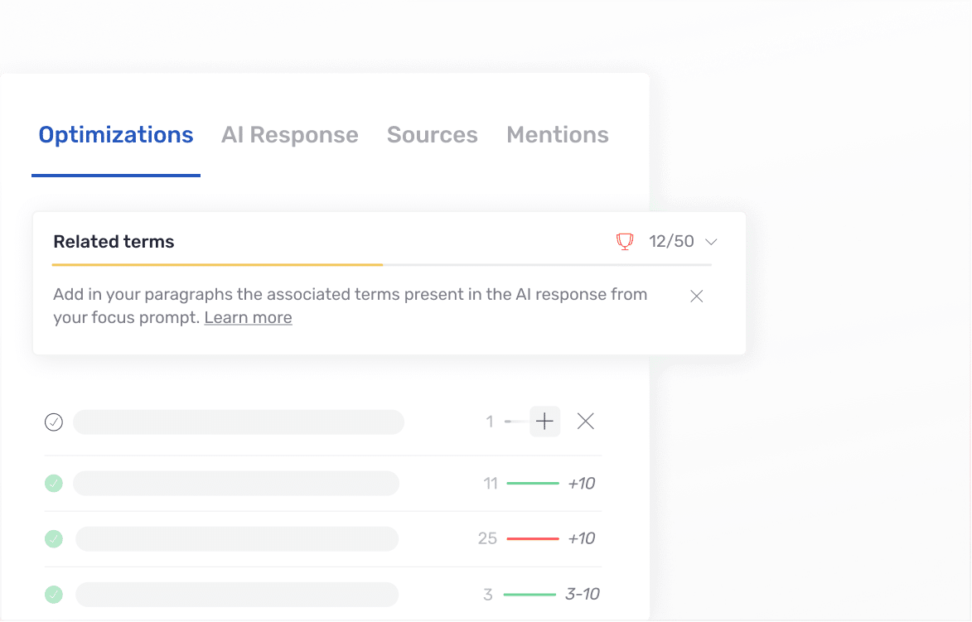Remove the first term using its X icon
The image size is (972, 622).
(585, 421)
